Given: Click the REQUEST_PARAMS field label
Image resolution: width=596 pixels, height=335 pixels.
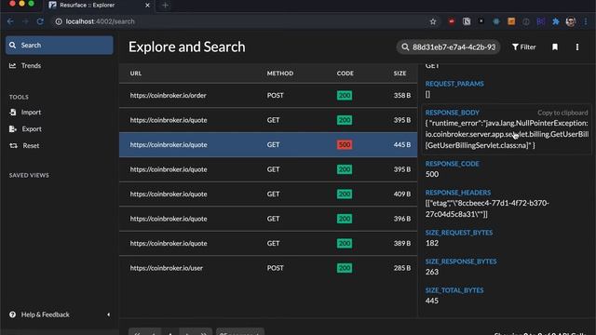Looking at the screenshot, I should (x=454, y=84).
